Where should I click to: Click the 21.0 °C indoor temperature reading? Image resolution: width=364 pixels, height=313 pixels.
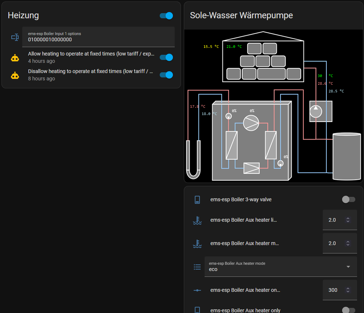point(234,47)
